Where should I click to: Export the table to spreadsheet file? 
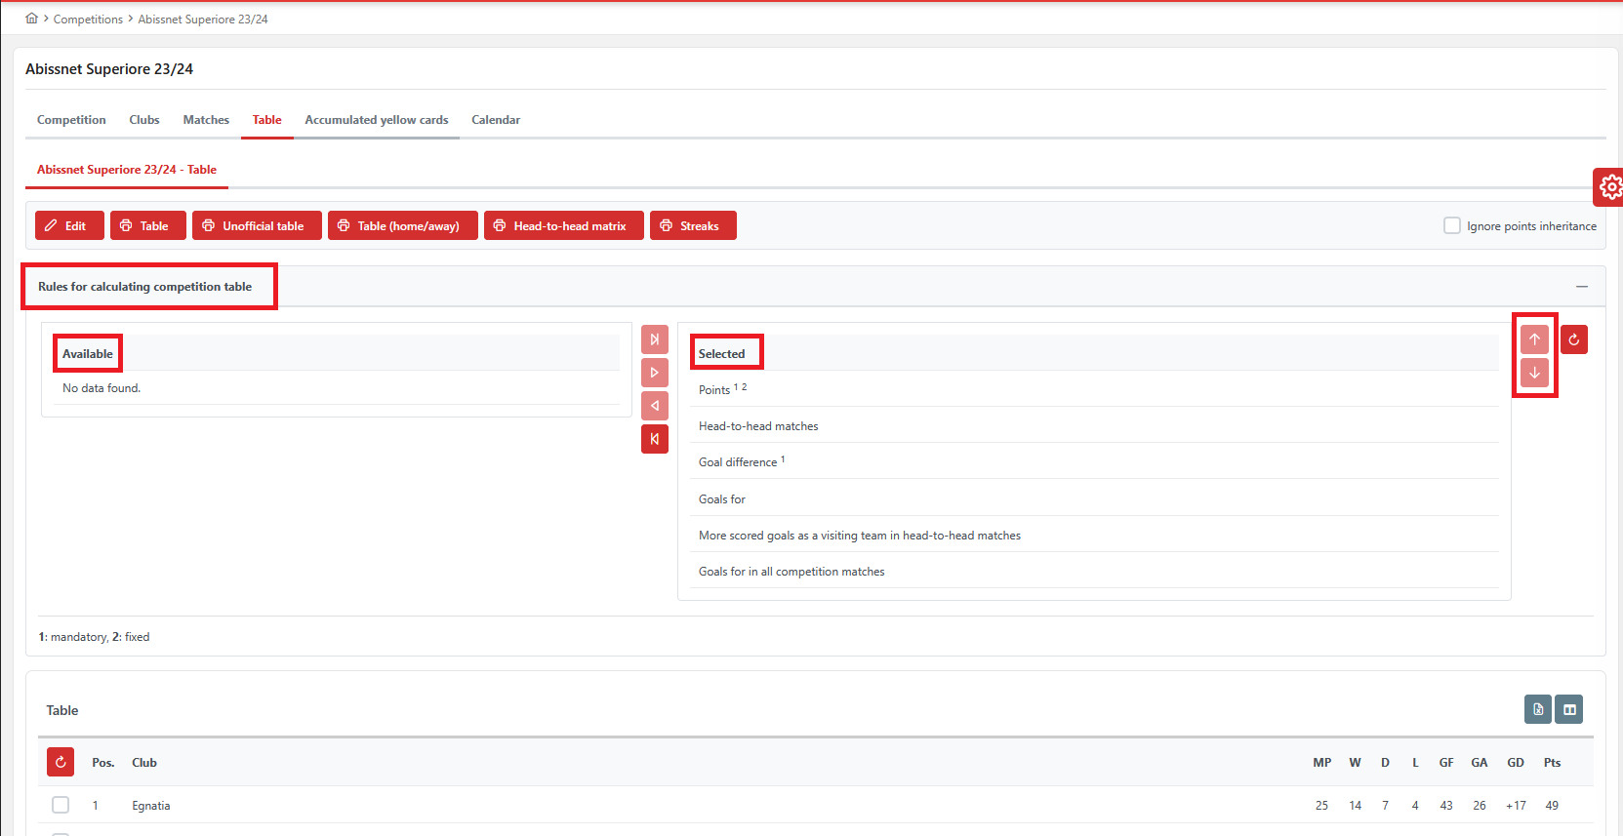click(1537, 709)
